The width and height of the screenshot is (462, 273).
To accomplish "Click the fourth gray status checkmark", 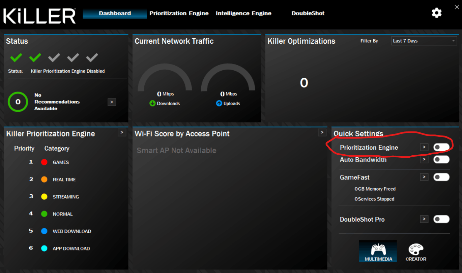I will tap(73, 58).
